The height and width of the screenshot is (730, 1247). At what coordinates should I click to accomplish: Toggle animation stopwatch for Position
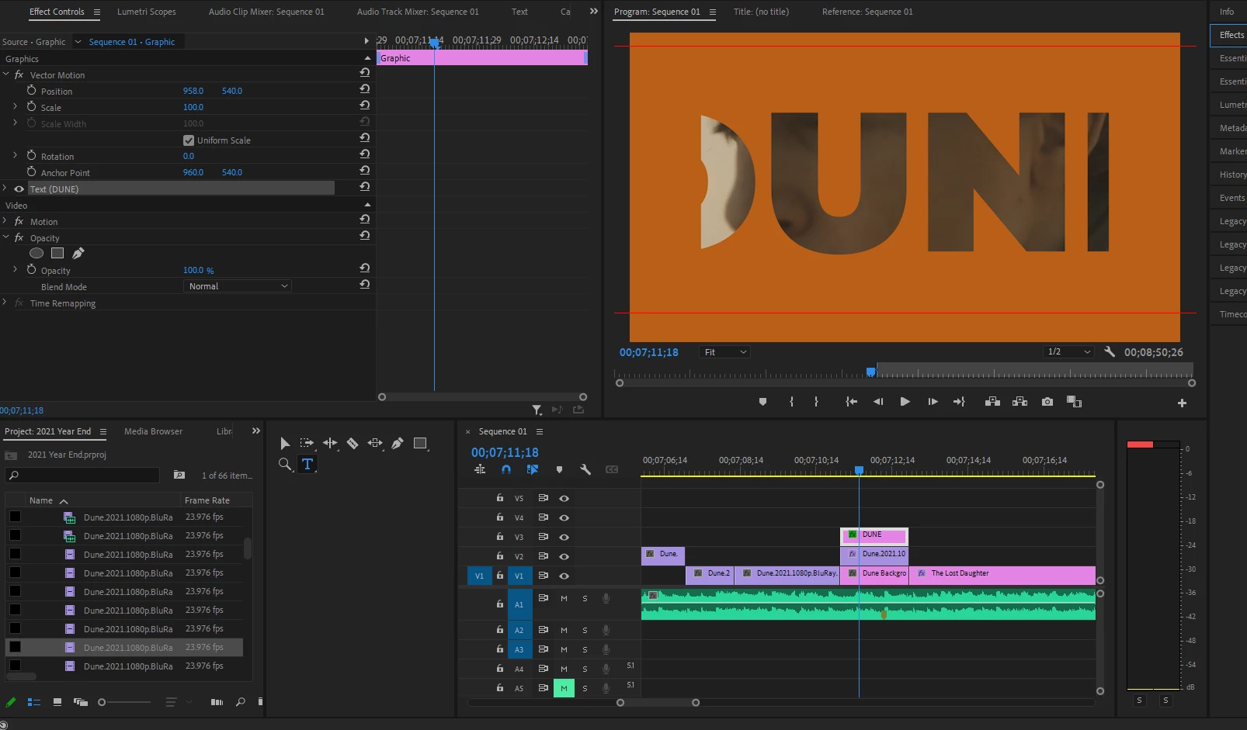click(x=31, y=90)
